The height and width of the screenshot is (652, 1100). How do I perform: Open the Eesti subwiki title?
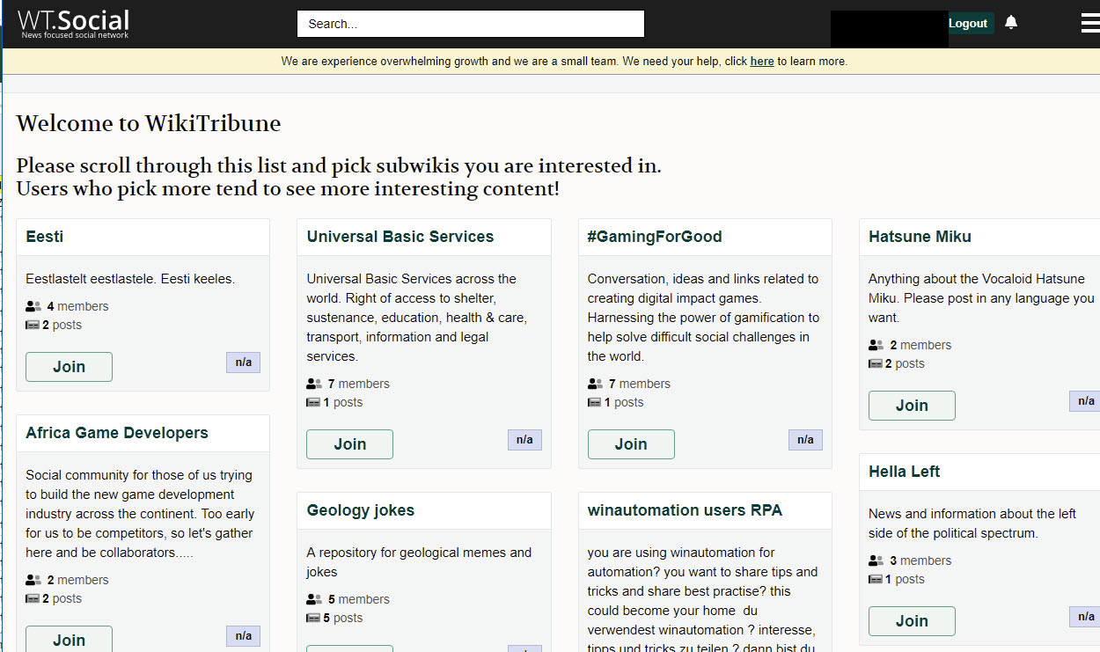pos(45,237)
